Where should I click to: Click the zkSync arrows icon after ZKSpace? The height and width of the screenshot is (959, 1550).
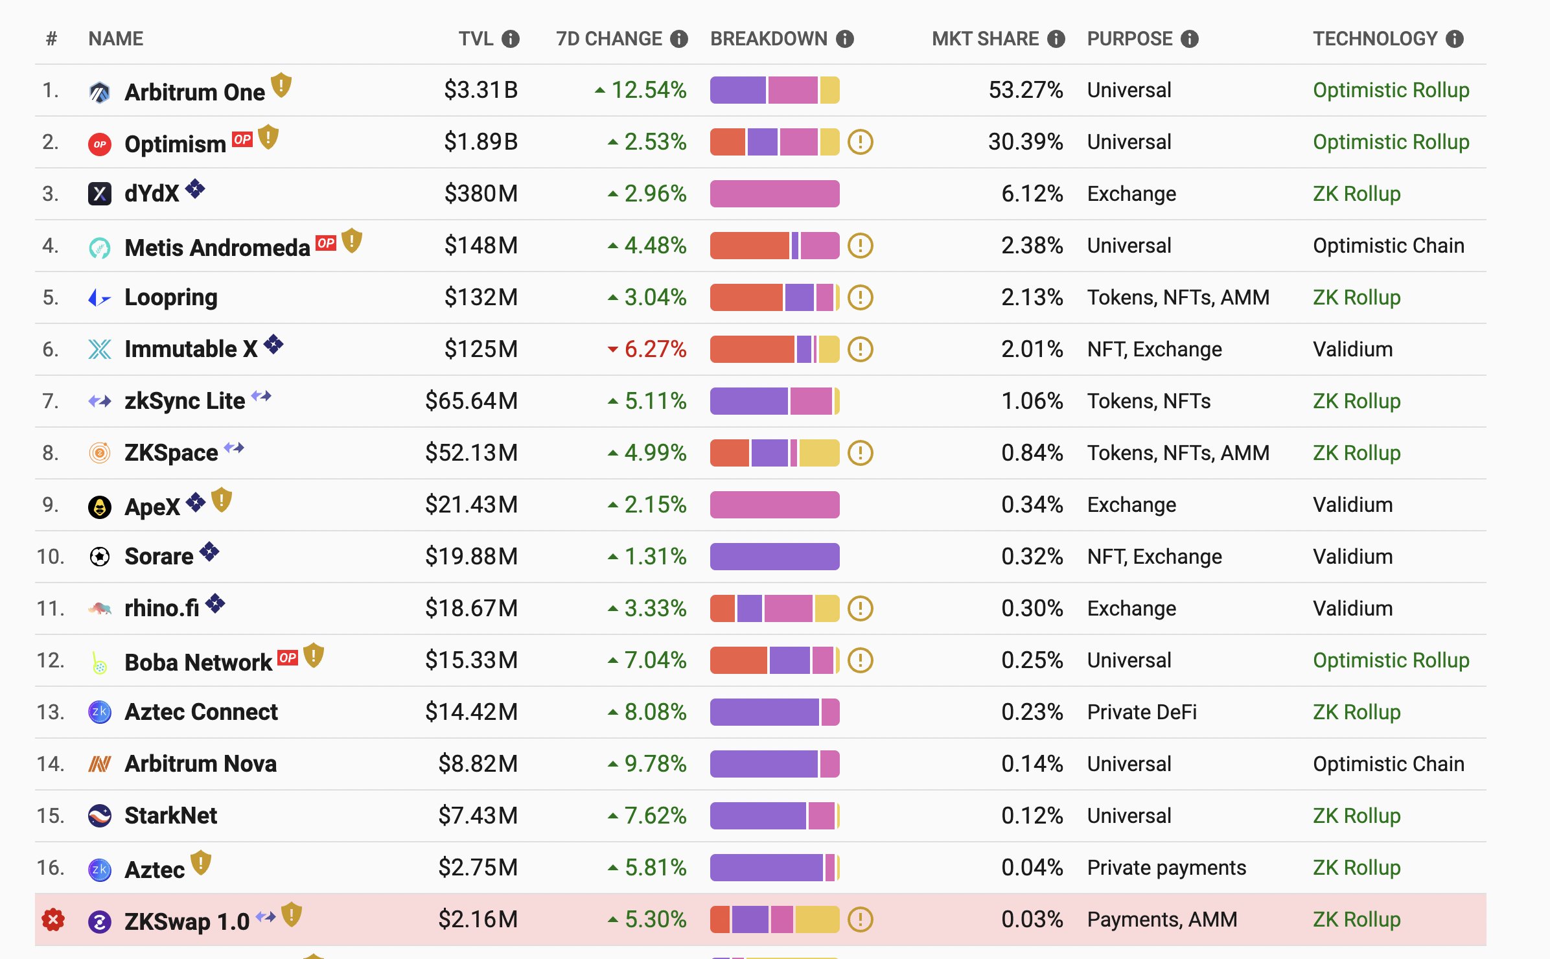(x=234, y=447)
